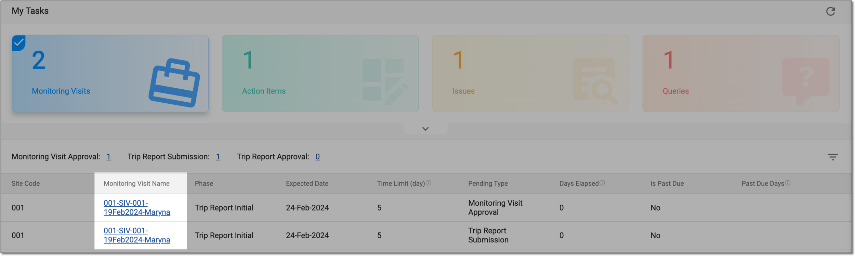The width and height of the screenshot is (855, 256).
Task: Click the number 2 on Monitoring Visits card
Action: pos(39,60)
